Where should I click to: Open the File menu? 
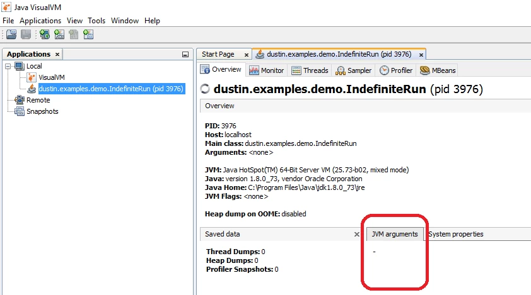pyautogui.click(x=8, y=21)
